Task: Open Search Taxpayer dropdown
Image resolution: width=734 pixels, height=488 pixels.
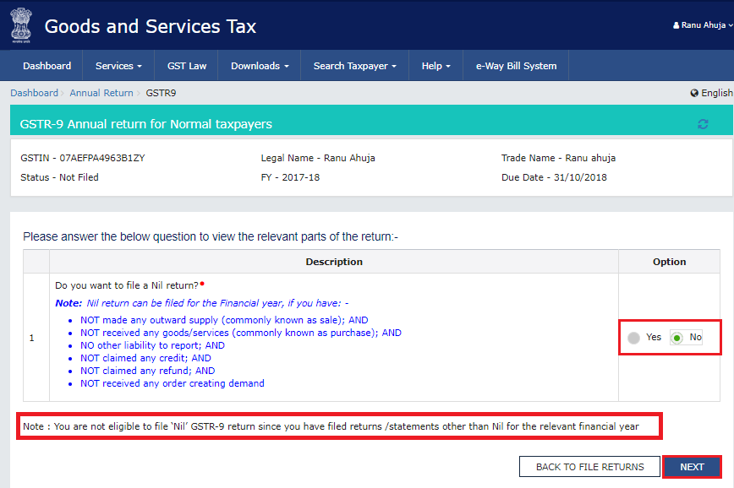Action: (355, 66)
